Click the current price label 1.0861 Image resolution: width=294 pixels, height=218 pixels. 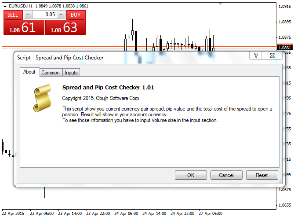click(x=284, y=48)
